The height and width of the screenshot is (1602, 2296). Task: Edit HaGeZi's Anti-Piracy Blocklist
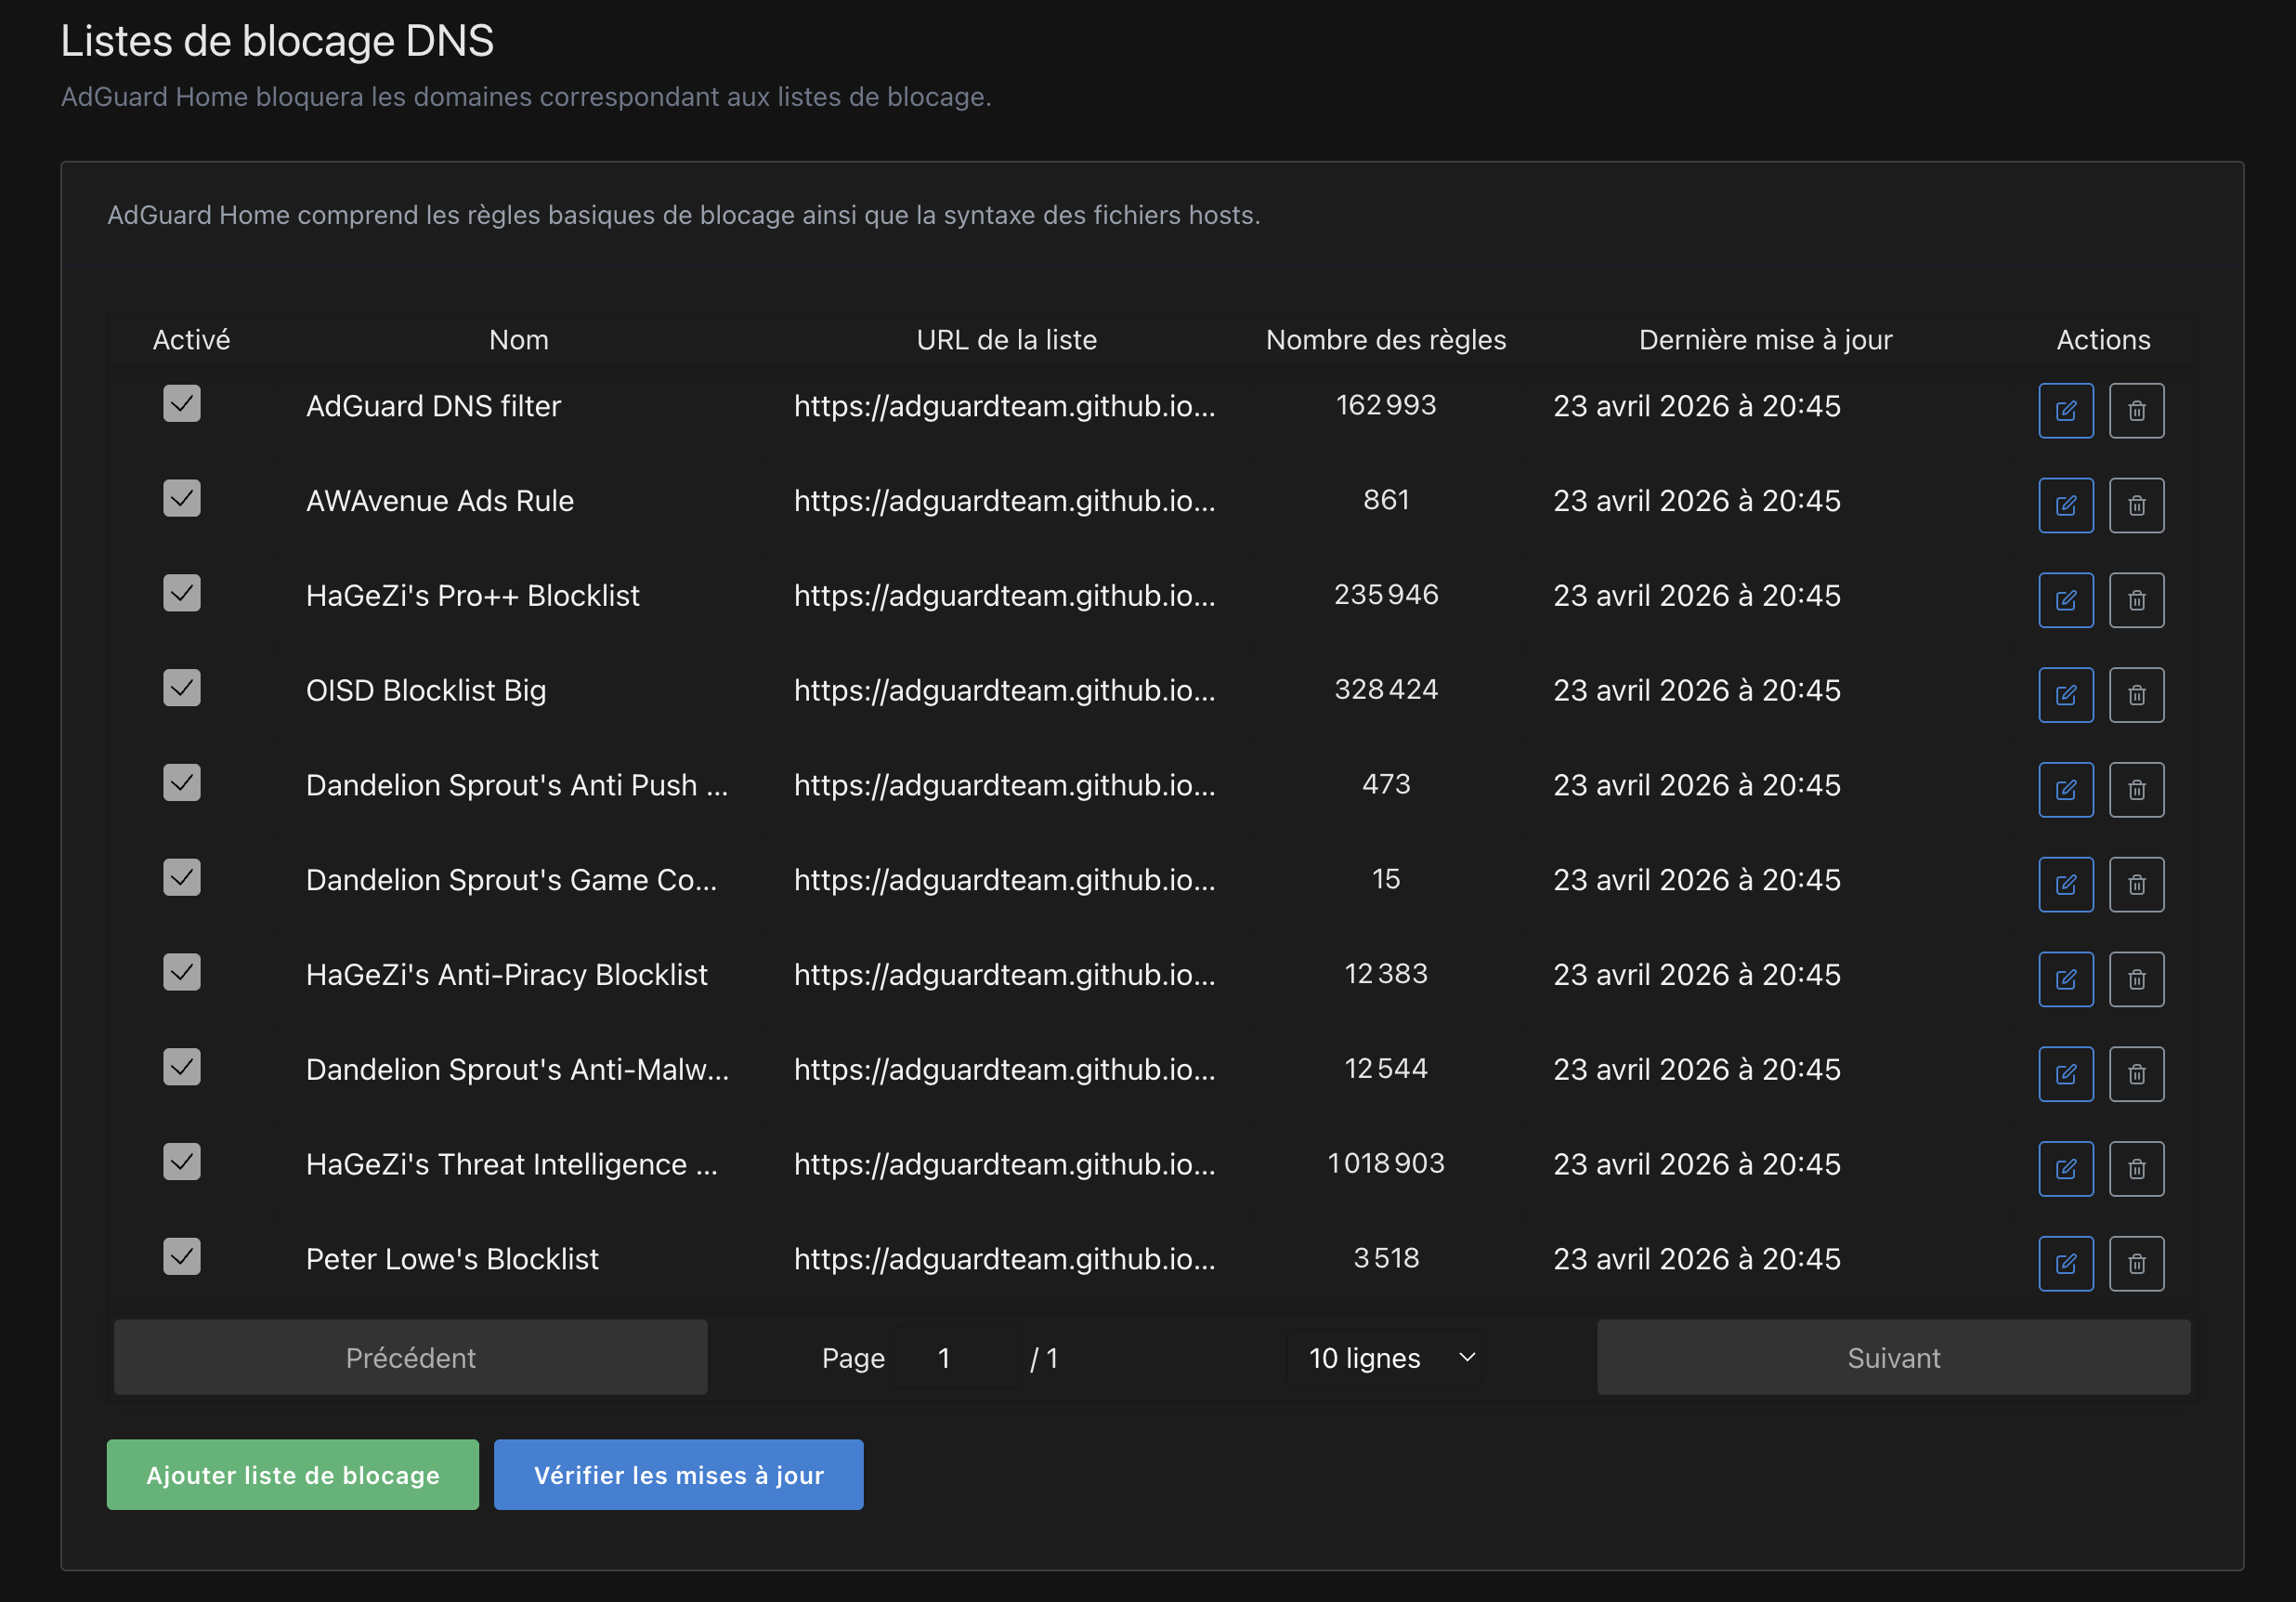[2066, 978]
